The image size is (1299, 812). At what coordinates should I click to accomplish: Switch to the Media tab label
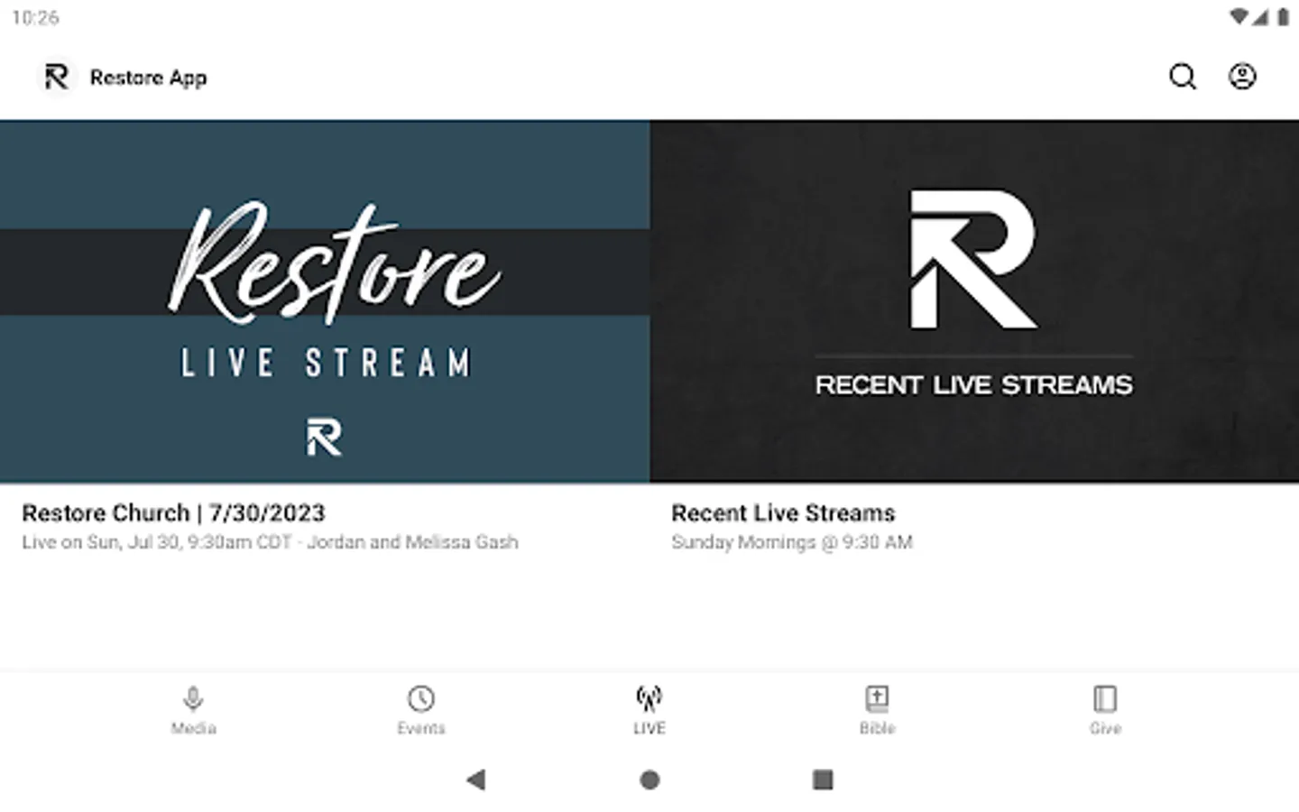tap(193, 728)
